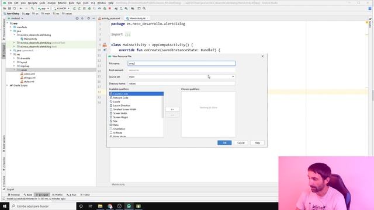Viewport: 374px width, 210px height.
Task: Click the >> add qualifier button
Action: (172, 109)
